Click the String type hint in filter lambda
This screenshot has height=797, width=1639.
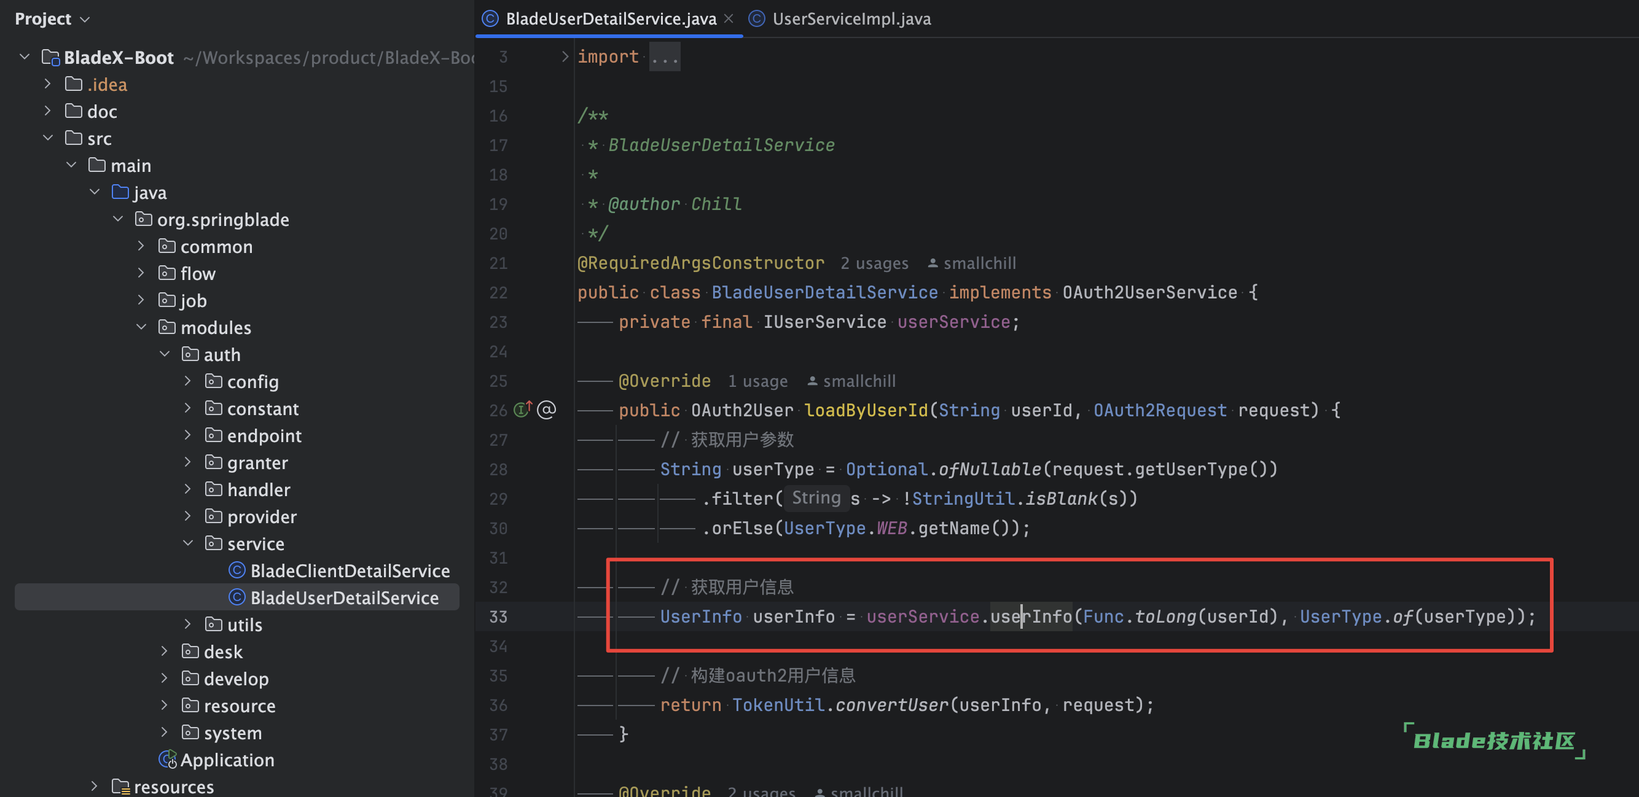click(x=816, y=498)
